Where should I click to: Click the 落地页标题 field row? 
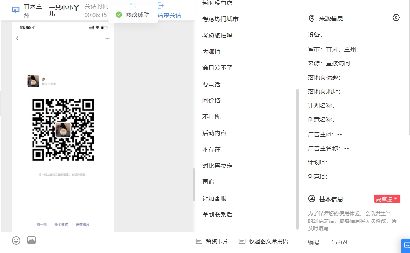coord(328,78)
